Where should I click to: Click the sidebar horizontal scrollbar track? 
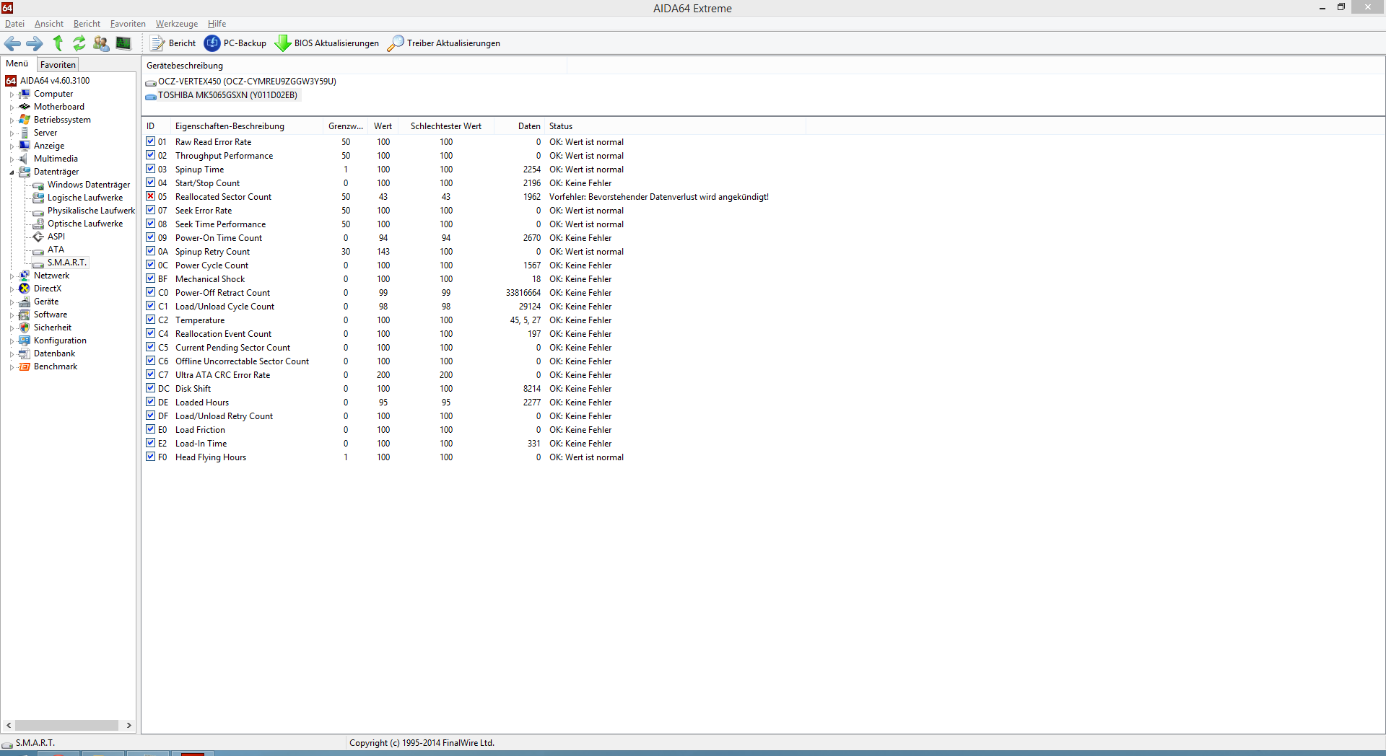pyautogui.click(x=67, y=725)
